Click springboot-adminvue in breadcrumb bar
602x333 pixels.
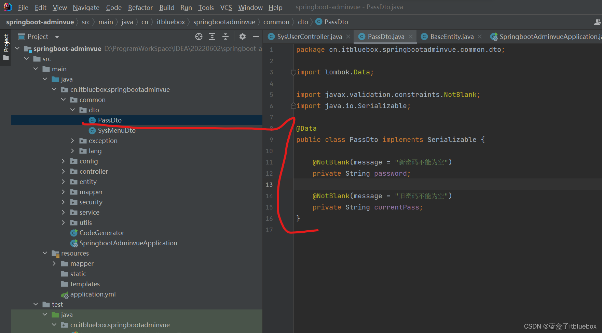click(x=40, y=22)
